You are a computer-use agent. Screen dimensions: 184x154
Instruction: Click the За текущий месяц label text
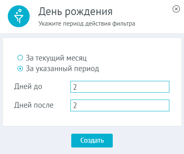click(56, 58)
